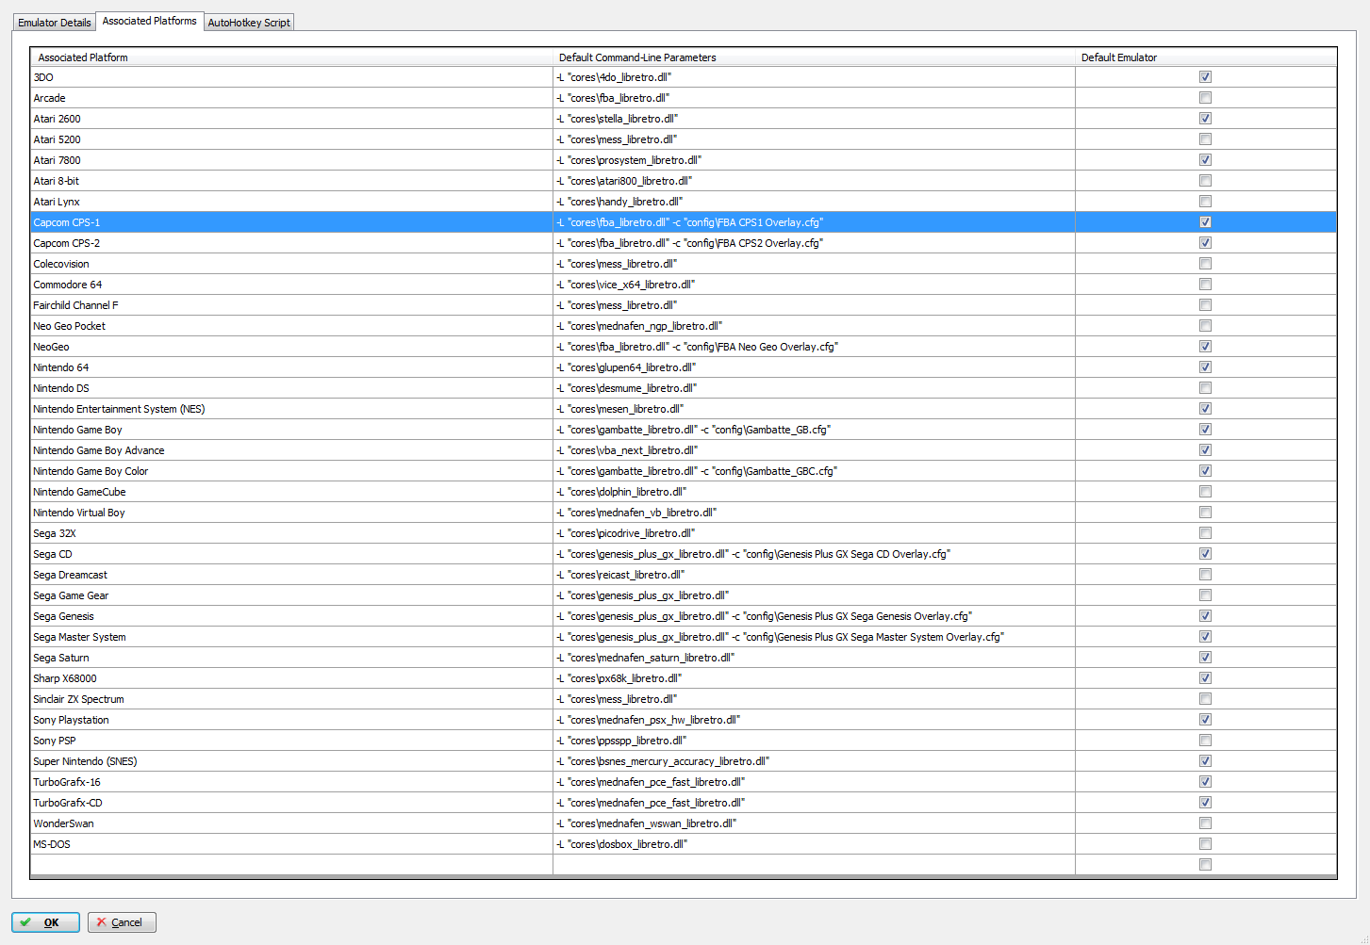Select the bsnes_mercury_accuracy_libretro.dll parameters cell
1370x945 pixels.
click(x=814, y=761)
